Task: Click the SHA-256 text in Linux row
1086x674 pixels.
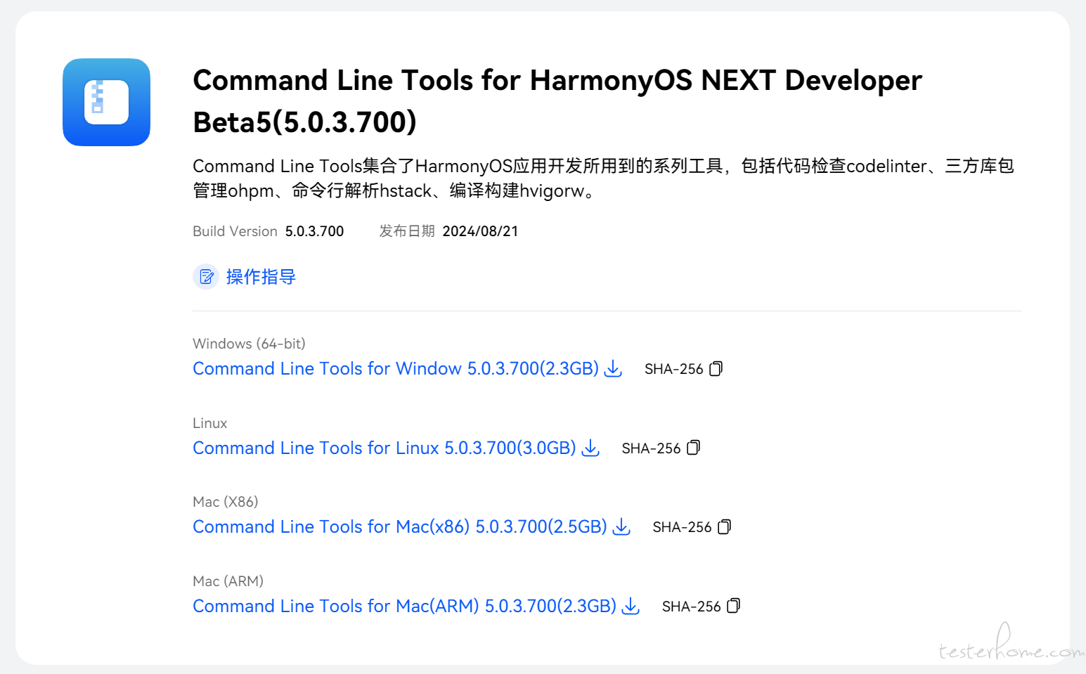Action: (651, 448)
